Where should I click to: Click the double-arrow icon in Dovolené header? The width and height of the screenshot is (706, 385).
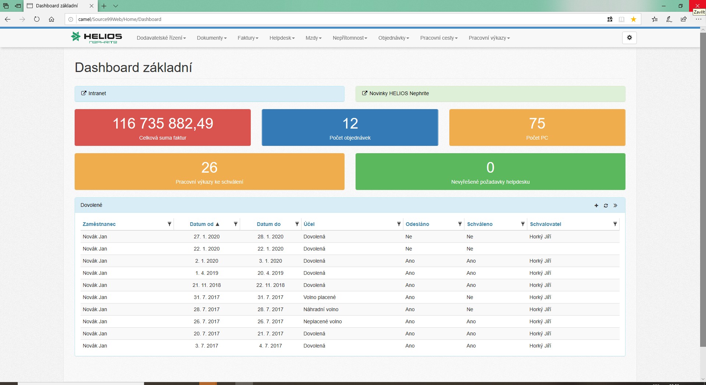point(615,206)
